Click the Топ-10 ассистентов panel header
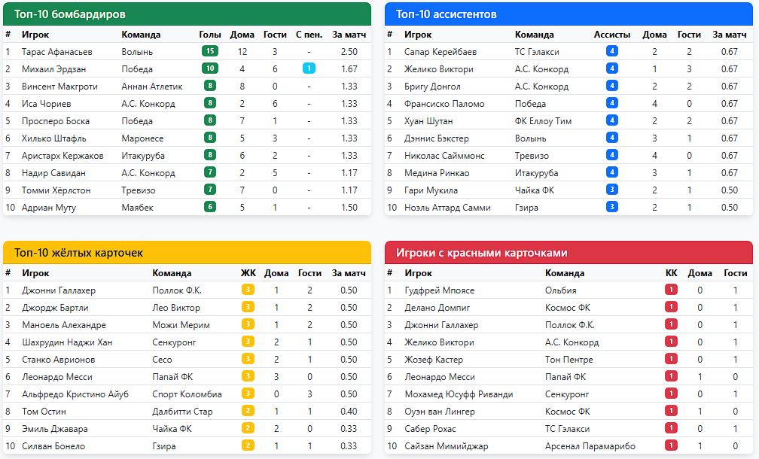Viewport: 759px width, 459px height. pyautogui.click(x=568, y=14)
